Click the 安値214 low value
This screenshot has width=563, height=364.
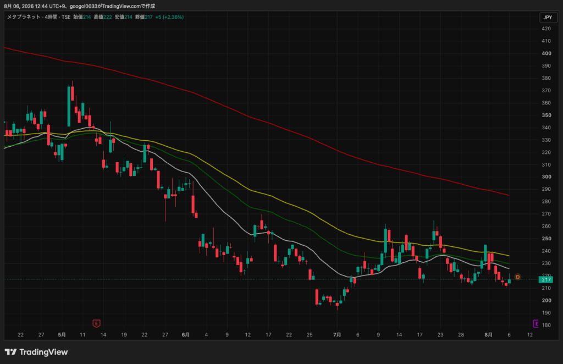(x=124, y=17)
